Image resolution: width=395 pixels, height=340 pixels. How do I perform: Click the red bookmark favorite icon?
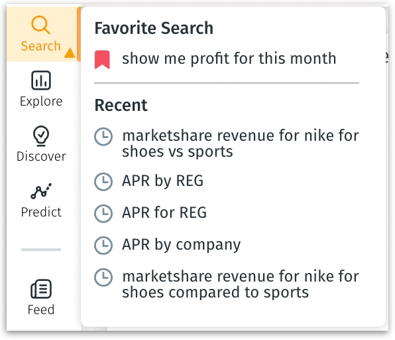pos(102,60)
